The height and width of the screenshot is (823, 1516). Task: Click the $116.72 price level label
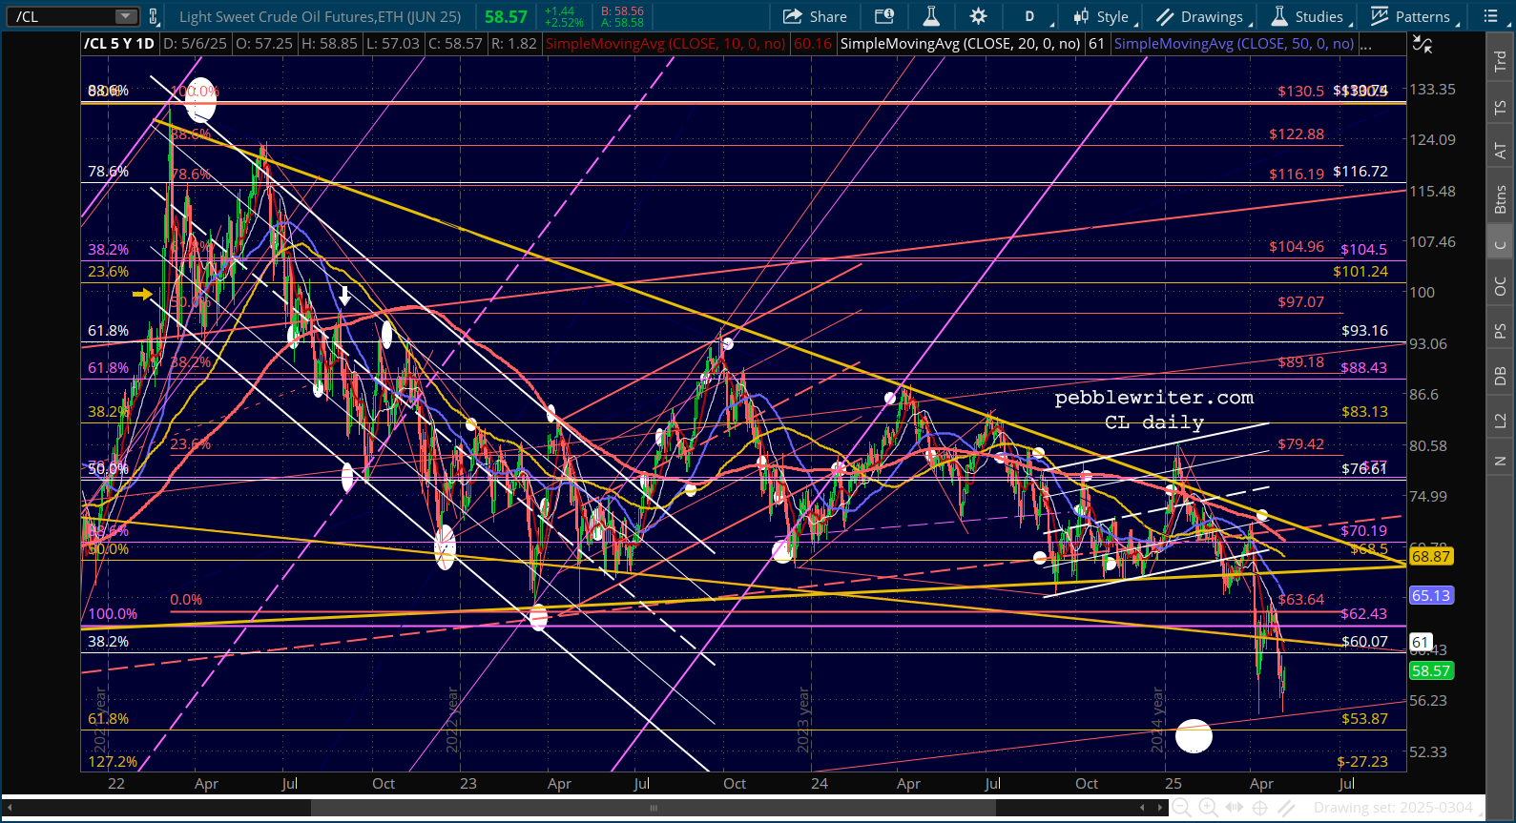(x=1360, y=171)
